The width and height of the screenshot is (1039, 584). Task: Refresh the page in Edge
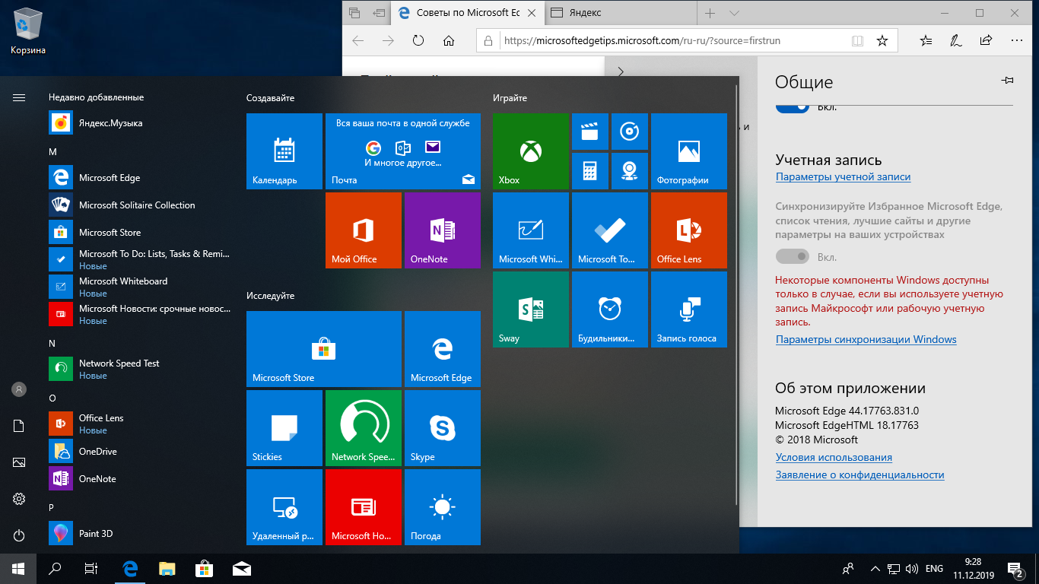coord(418,40)
